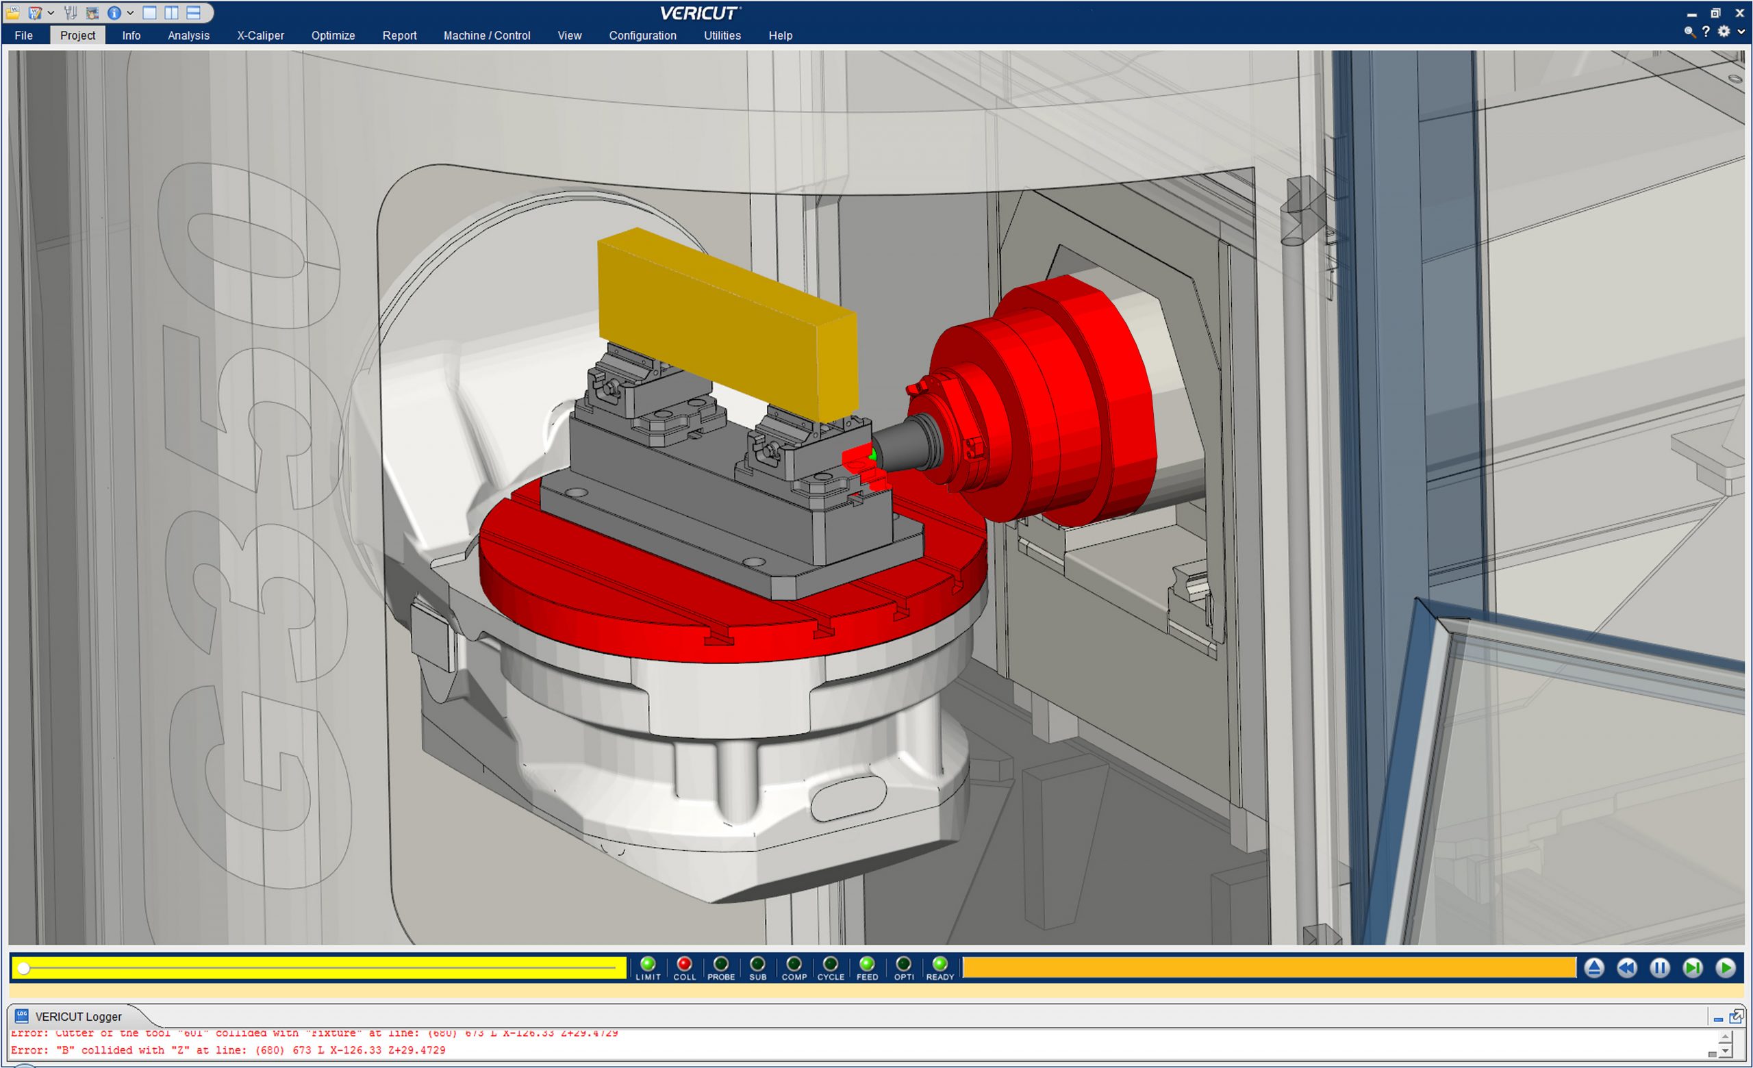Toggle the OPTI indicator light
The image size is (1753, 1068).
pyautogui.click(x=903, y=964)
